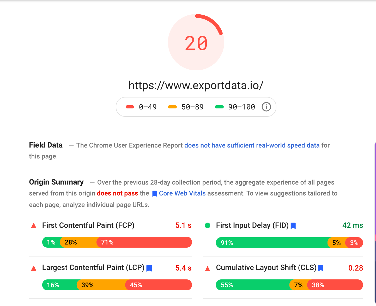
Task: Click the green 91% segment of FID bar
Action: [272, 243]
